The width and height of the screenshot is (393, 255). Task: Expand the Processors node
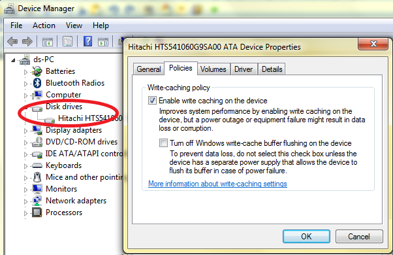click(x=25, y=213)
